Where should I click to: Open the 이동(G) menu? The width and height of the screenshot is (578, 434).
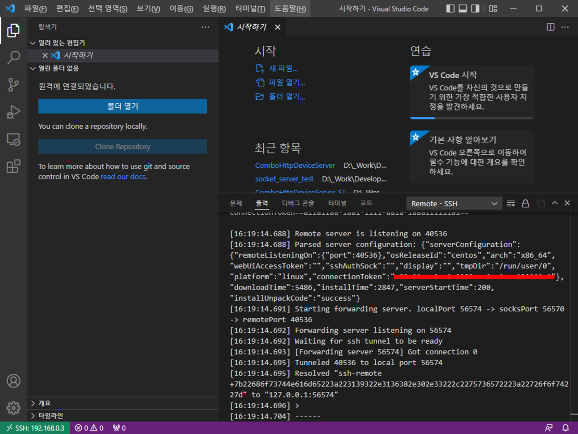pyautogui.click(x=181, y=8)
